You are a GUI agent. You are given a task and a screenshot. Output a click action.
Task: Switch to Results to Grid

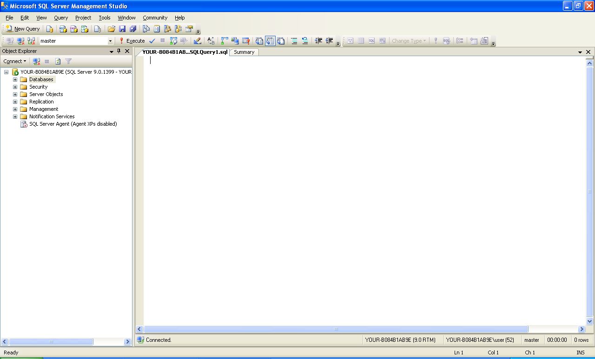point(270,41)
